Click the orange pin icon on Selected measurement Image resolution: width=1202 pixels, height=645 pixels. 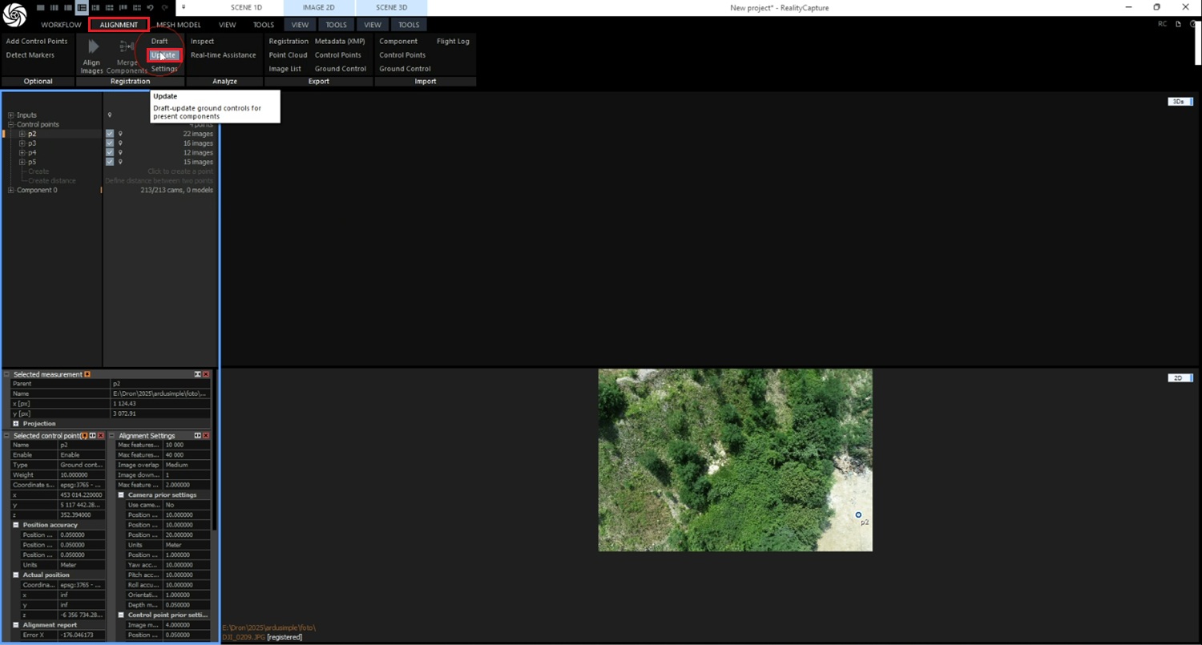[x=87, y=374]
